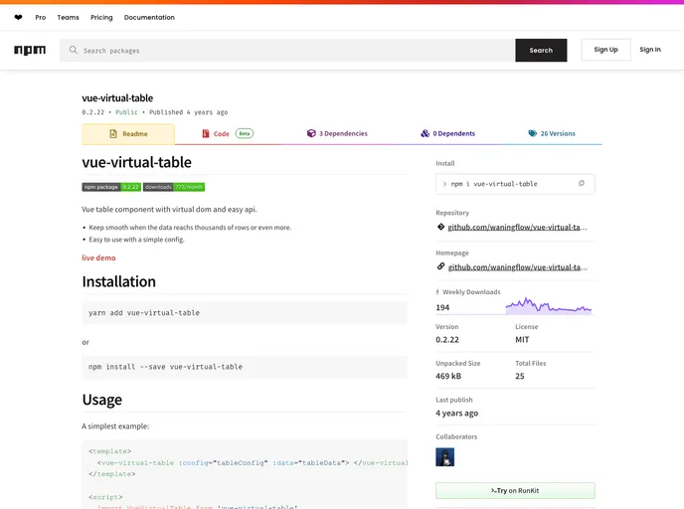
Task: Click the weekly downloads value 194
Action: tap(442, 307)
